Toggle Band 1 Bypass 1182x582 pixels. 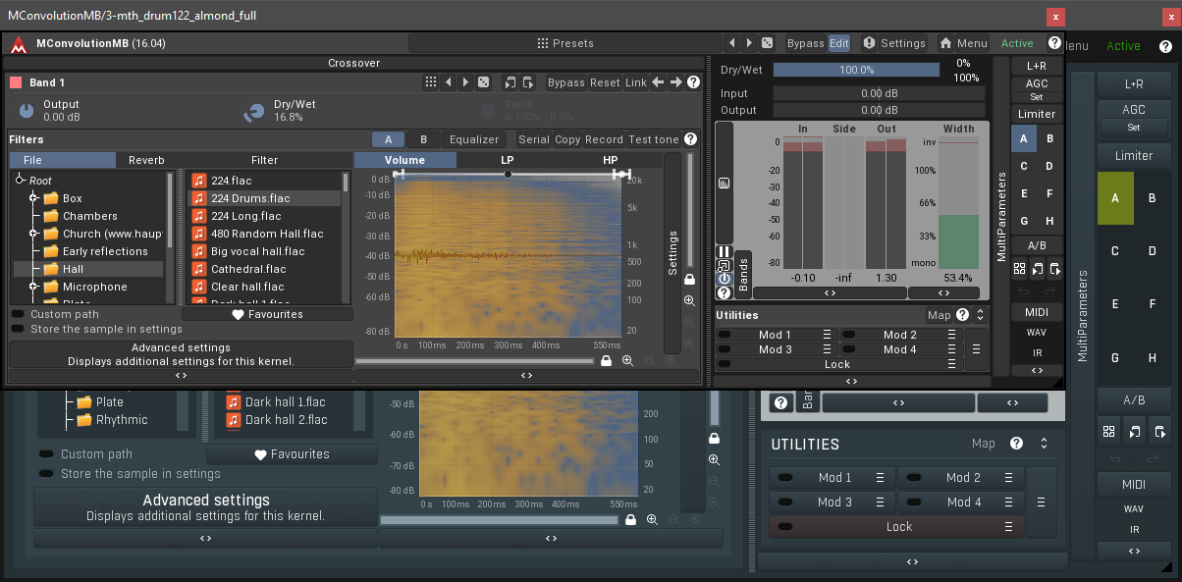(x=566, y=82)
